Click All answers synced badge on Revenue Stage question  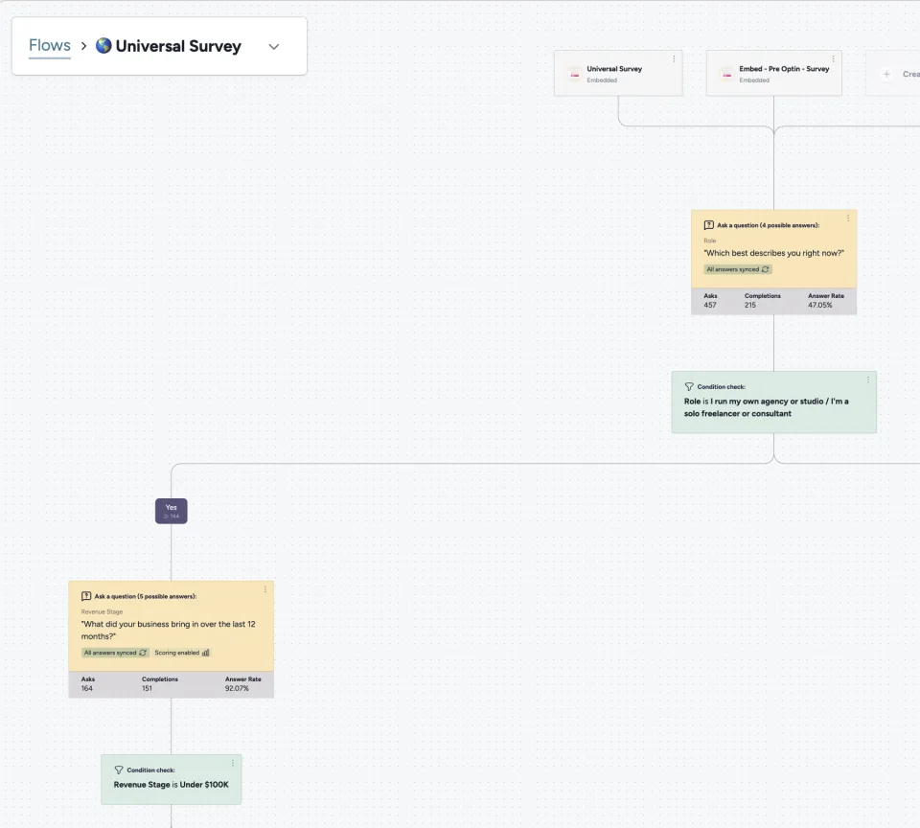pos(115,653)
